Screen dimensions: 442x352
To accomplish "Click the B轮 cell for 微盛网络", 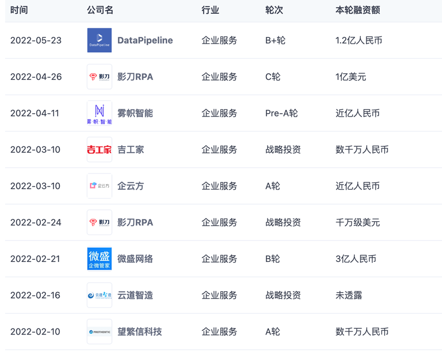I will (272, 259).
